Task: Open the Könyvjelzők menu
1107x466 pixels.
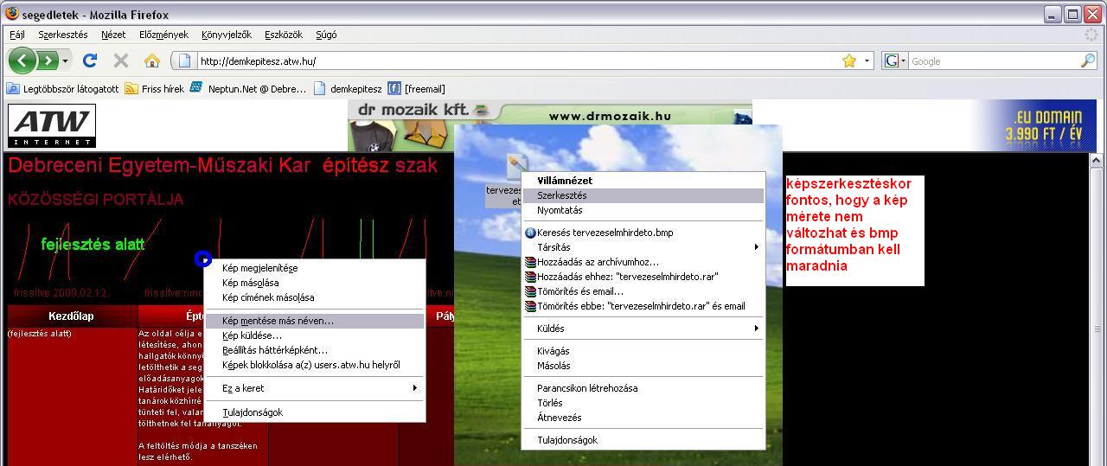Action: click(x=226, y=35)
